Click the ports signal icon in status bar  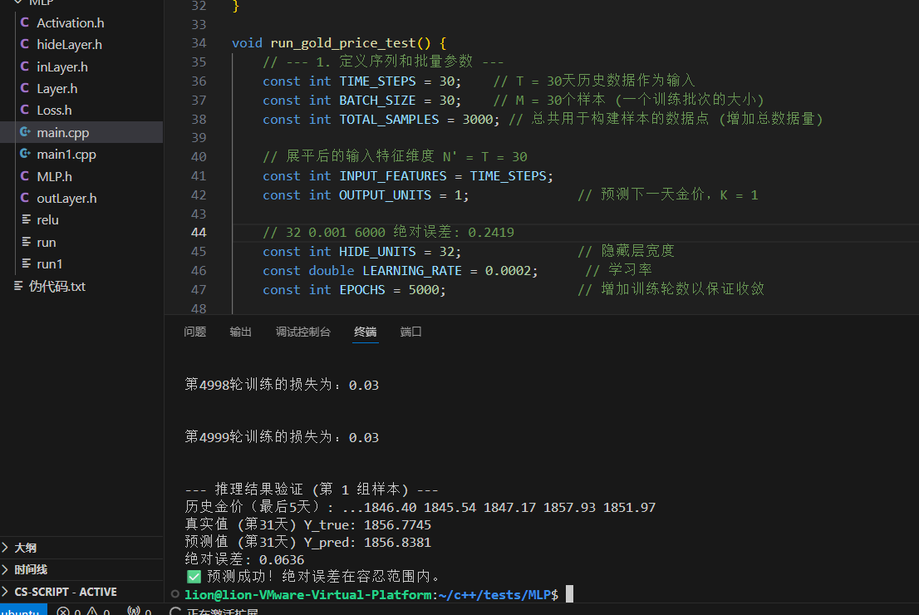(133, 611)
